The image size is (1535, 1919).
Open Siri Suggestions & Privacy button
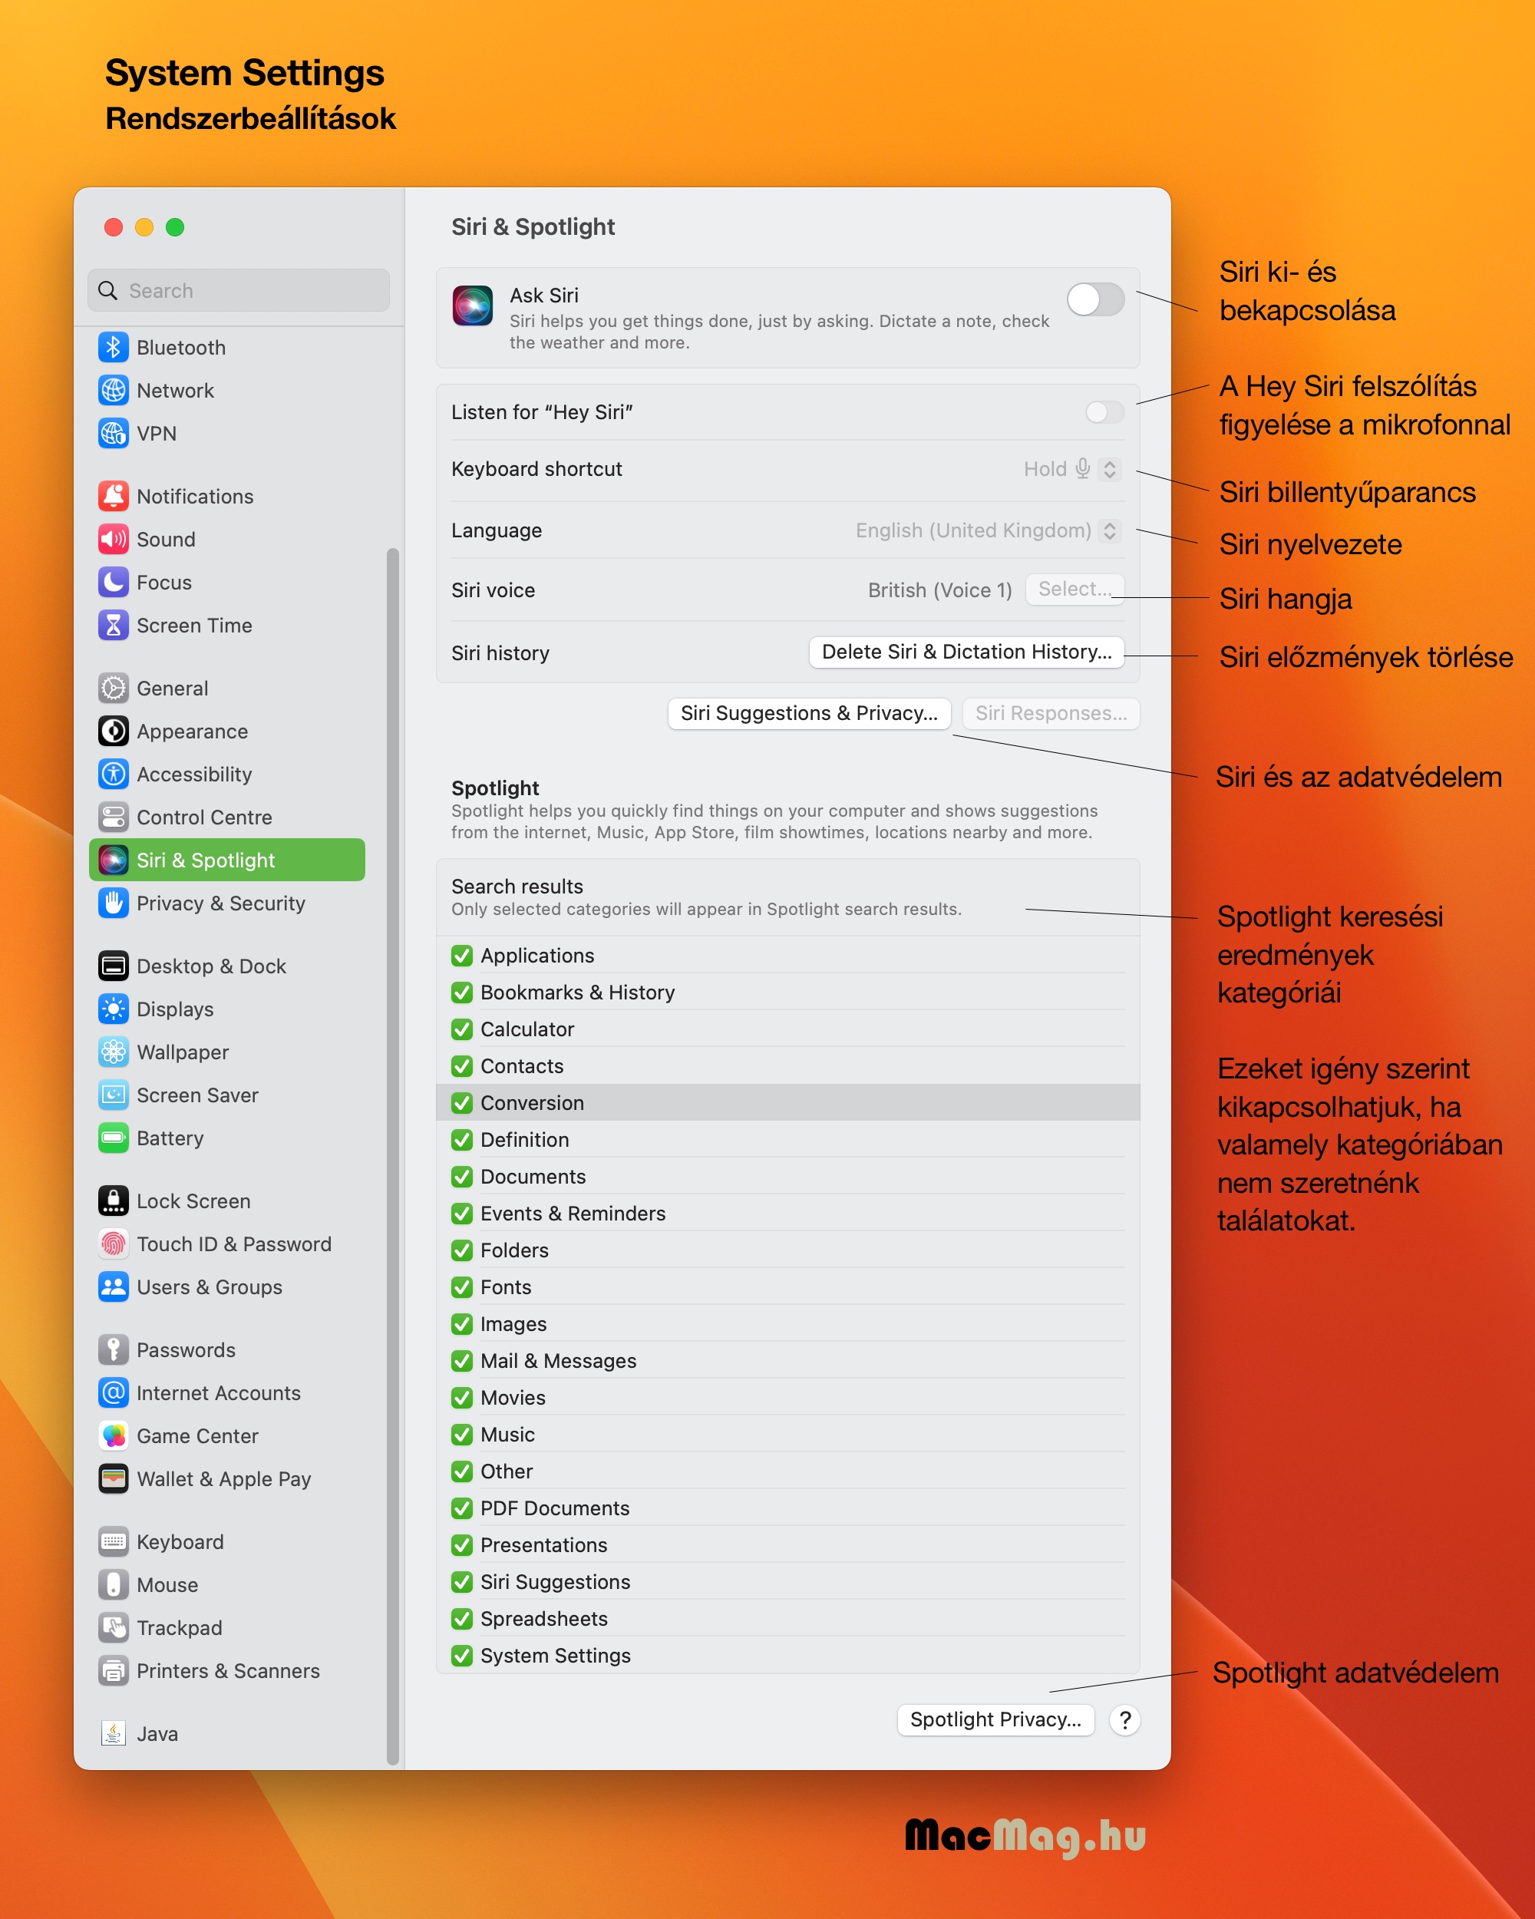(809, 713)
